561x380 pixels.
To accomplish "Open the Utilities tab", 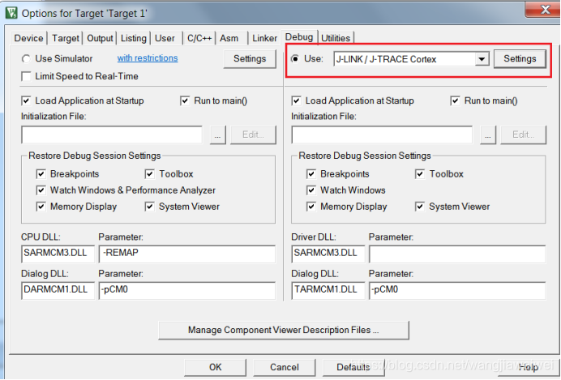I will coord(336,38).
